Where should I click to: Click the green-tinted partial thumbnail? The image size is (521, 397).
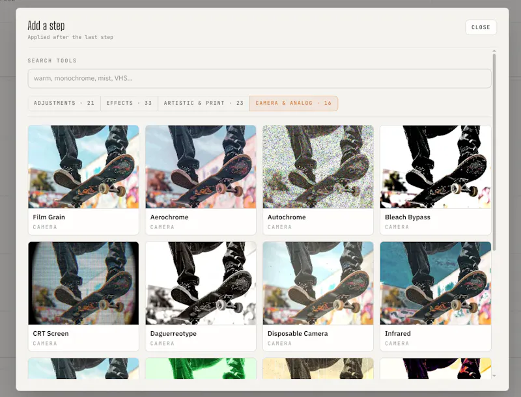pyautogui.click(x=201, y=368)
